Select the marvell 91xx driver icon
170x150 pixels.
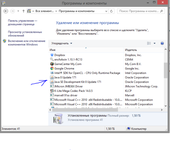[52, 95]
